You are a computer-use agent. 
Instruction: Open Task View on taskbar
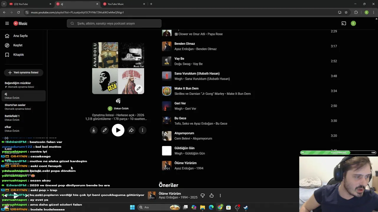click(185, 207)
